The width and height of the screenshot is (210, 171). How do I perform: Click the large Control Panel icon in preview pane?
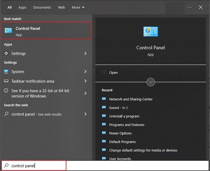150,31
